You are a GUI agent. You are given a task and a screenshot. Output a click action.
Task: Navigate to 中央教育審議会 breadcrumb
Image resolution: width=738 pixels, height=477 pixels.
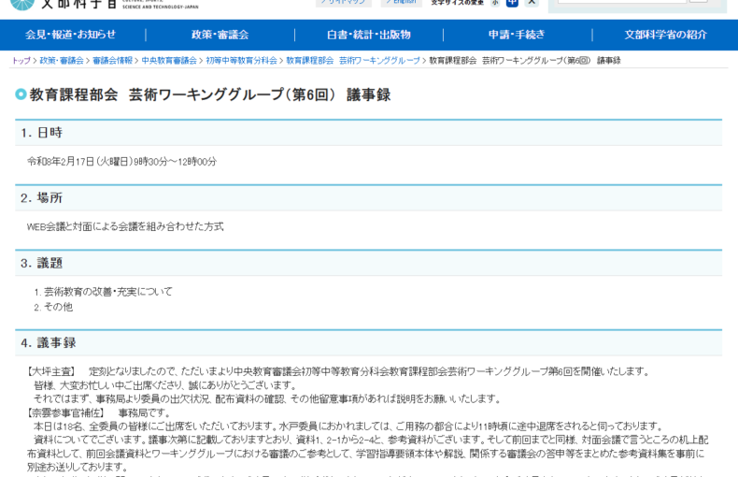tap(169, 61)
